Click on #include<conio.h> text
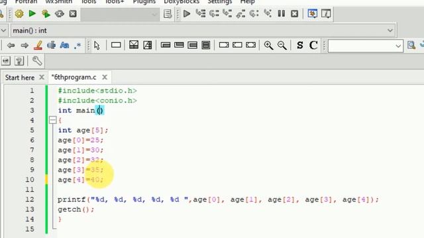The image size is (424, 238). point(97,100)
